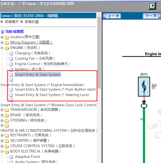Image resolution: width=161 pixels, height=163 pixels.
Task: Open Wirng Diagram (线路图) link
Action: tap(32, 42)
